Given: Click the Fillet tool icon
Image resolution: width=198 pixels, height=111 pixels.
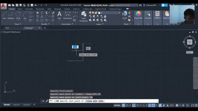Looking at the screenshot, I should click(x=46, y=16).
